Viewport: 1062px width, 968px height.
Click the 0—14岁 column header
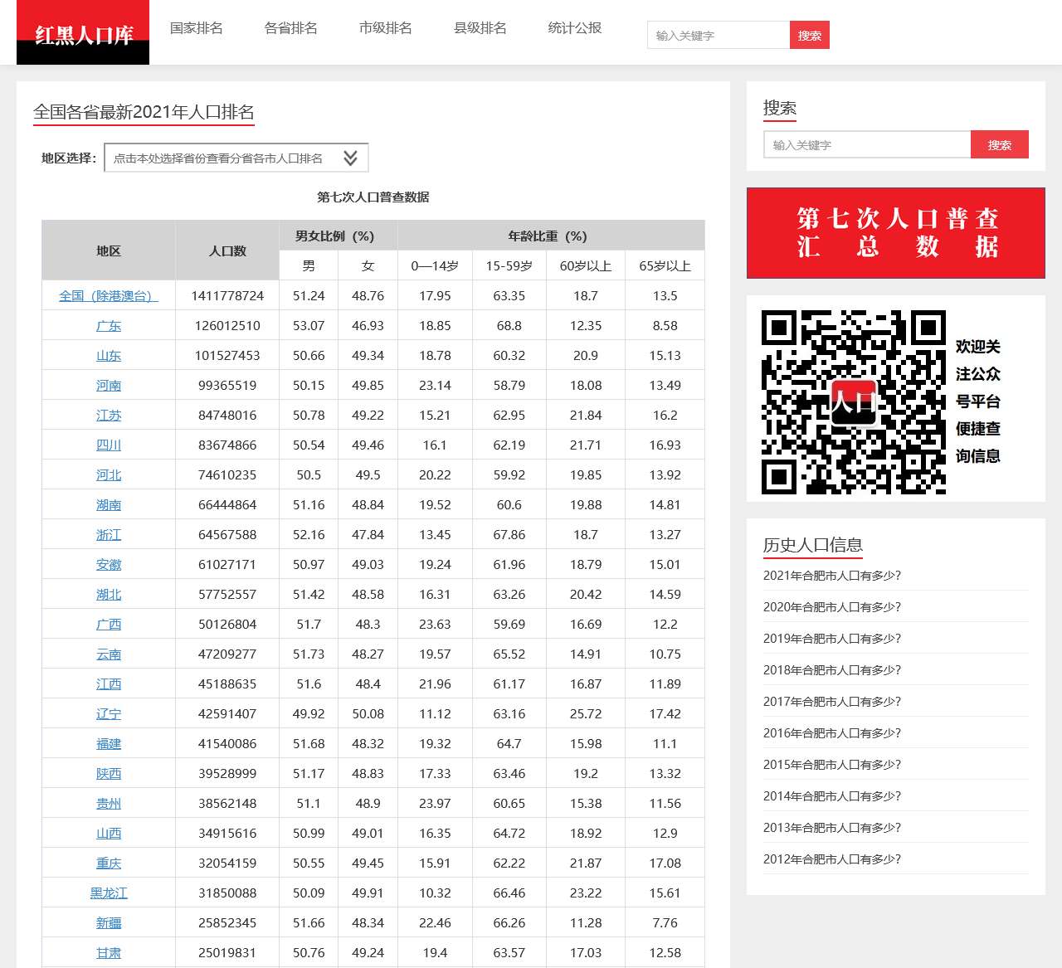coord(435,265)
